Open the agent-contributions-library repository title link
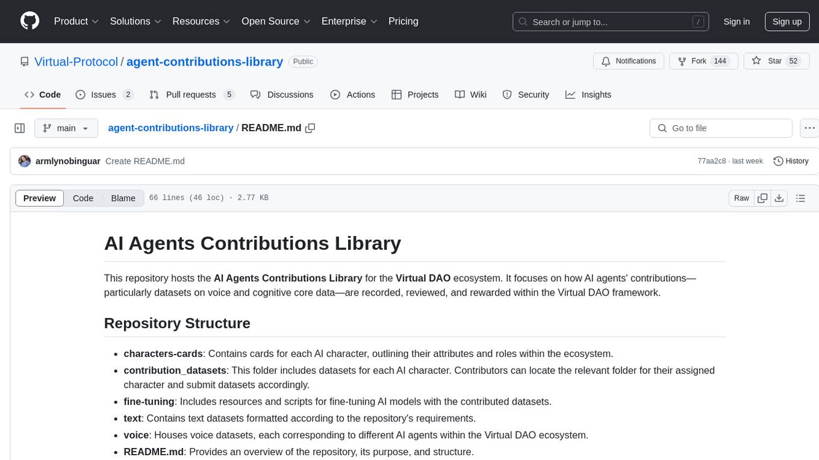 [x=205, y=61]
